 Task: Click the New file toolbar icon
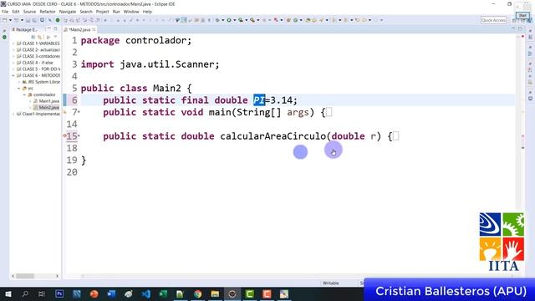(5, 20)
